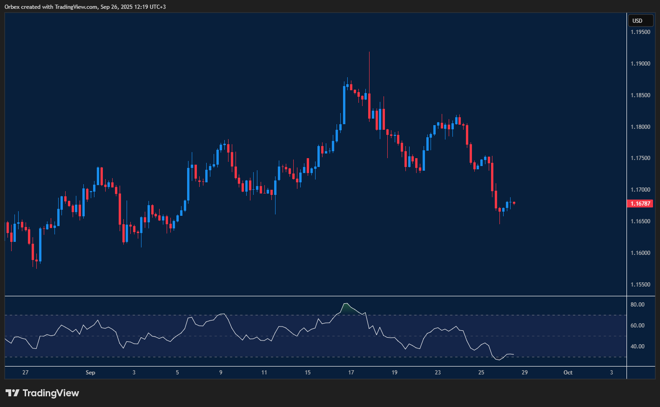Click the 80.00 level on the RSI scale

coord(637,305)
